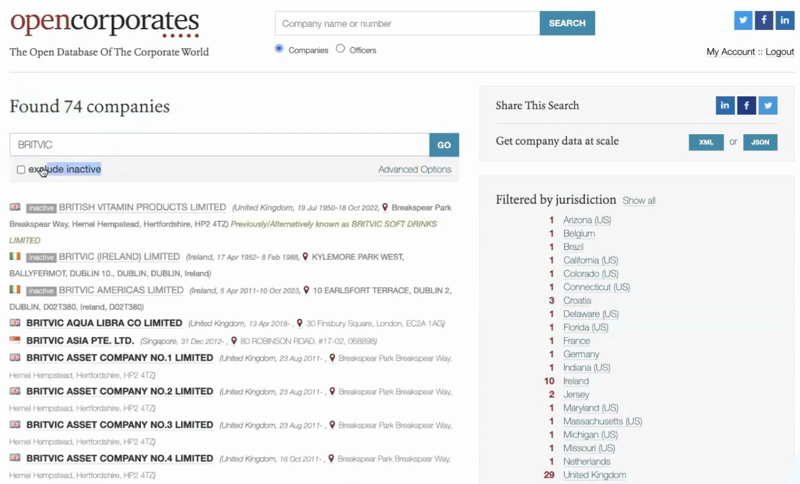Click map pin for BRITISH VITAMIN PRODUCTS address
The width and height of the screenshot is (800, 484).
click(385, 207)
